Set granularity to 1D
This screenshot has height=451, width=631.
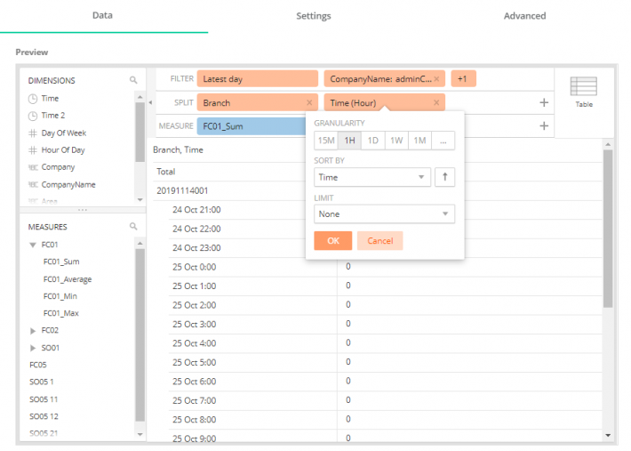(x=372, y=141)
